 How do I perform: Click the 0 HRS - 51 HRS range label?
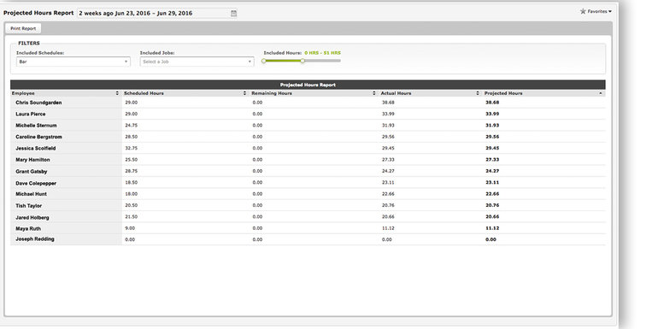(x=322, y=53)
